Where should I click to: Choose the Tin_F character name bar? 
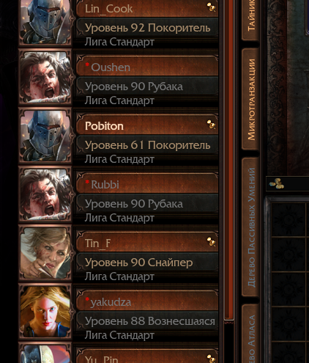(x=147, y=243)
